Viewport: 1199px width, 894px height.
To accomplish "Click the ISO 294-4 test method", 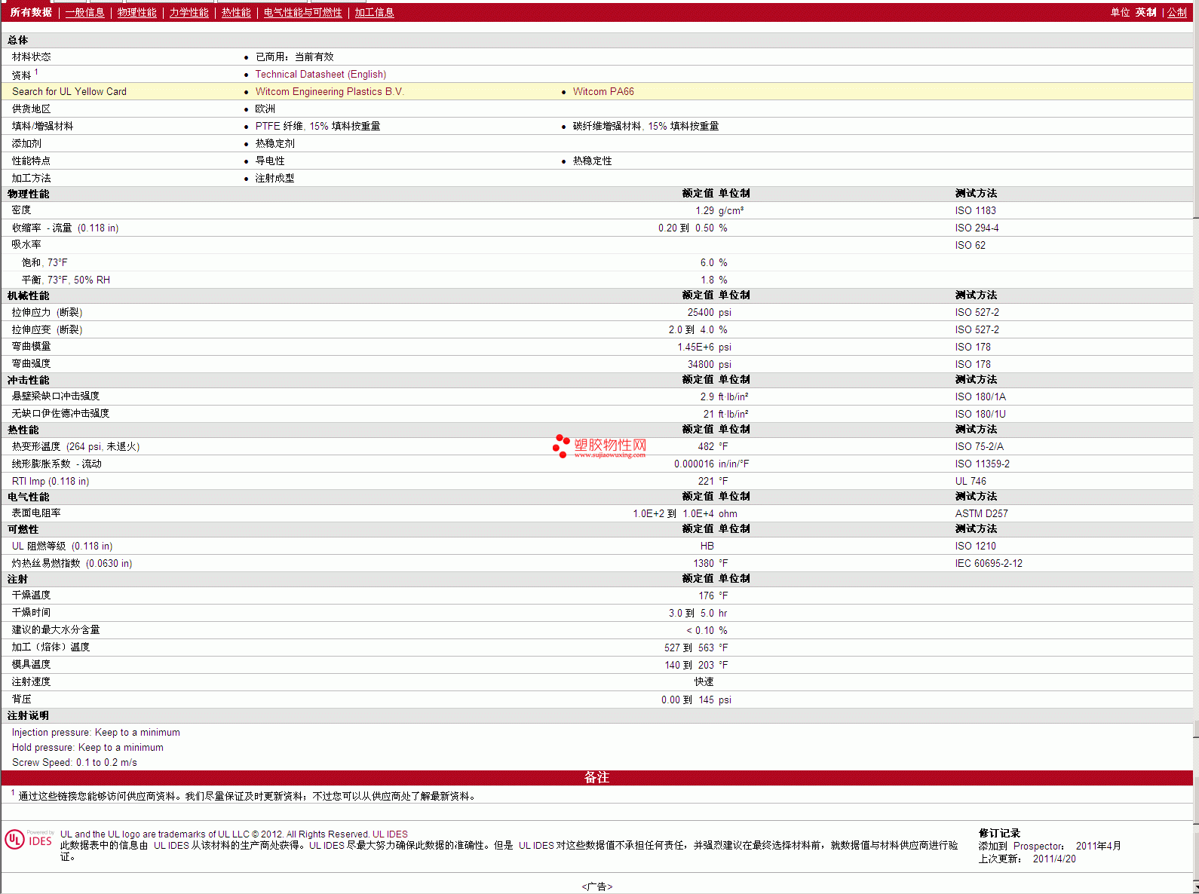I will point(977,228).
